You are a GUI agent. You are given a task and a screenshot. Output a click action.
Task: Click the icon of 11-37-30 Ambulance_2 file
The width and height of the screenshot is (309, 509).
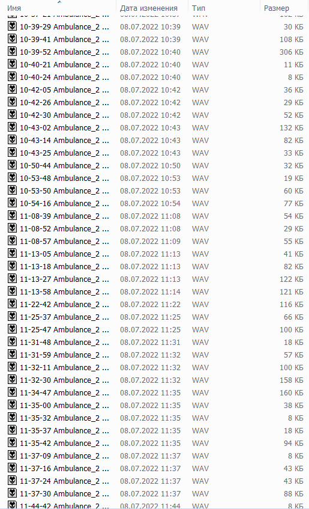(13, 493)
